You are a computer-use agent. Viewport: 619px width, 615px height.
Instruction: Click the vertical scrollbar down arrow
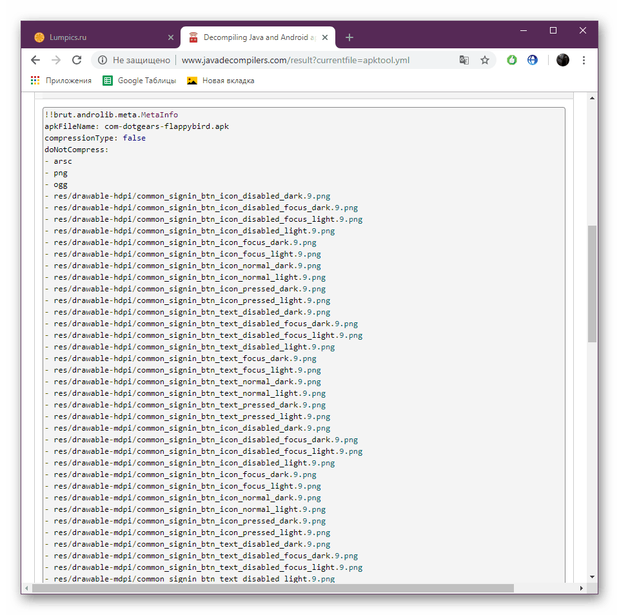[x=592, y=577]
